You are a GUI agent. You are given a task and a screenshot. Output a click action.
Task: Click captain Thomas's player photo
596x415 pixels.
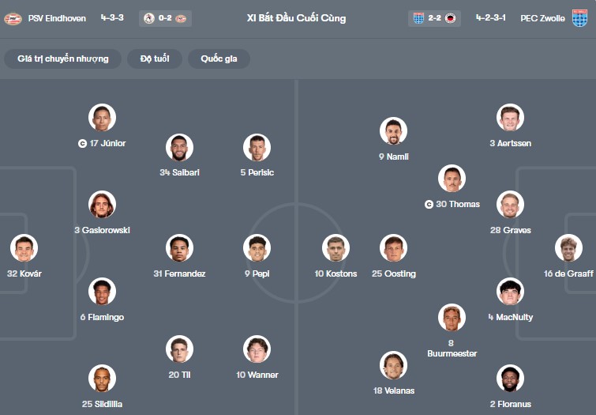tap(452, 179)
